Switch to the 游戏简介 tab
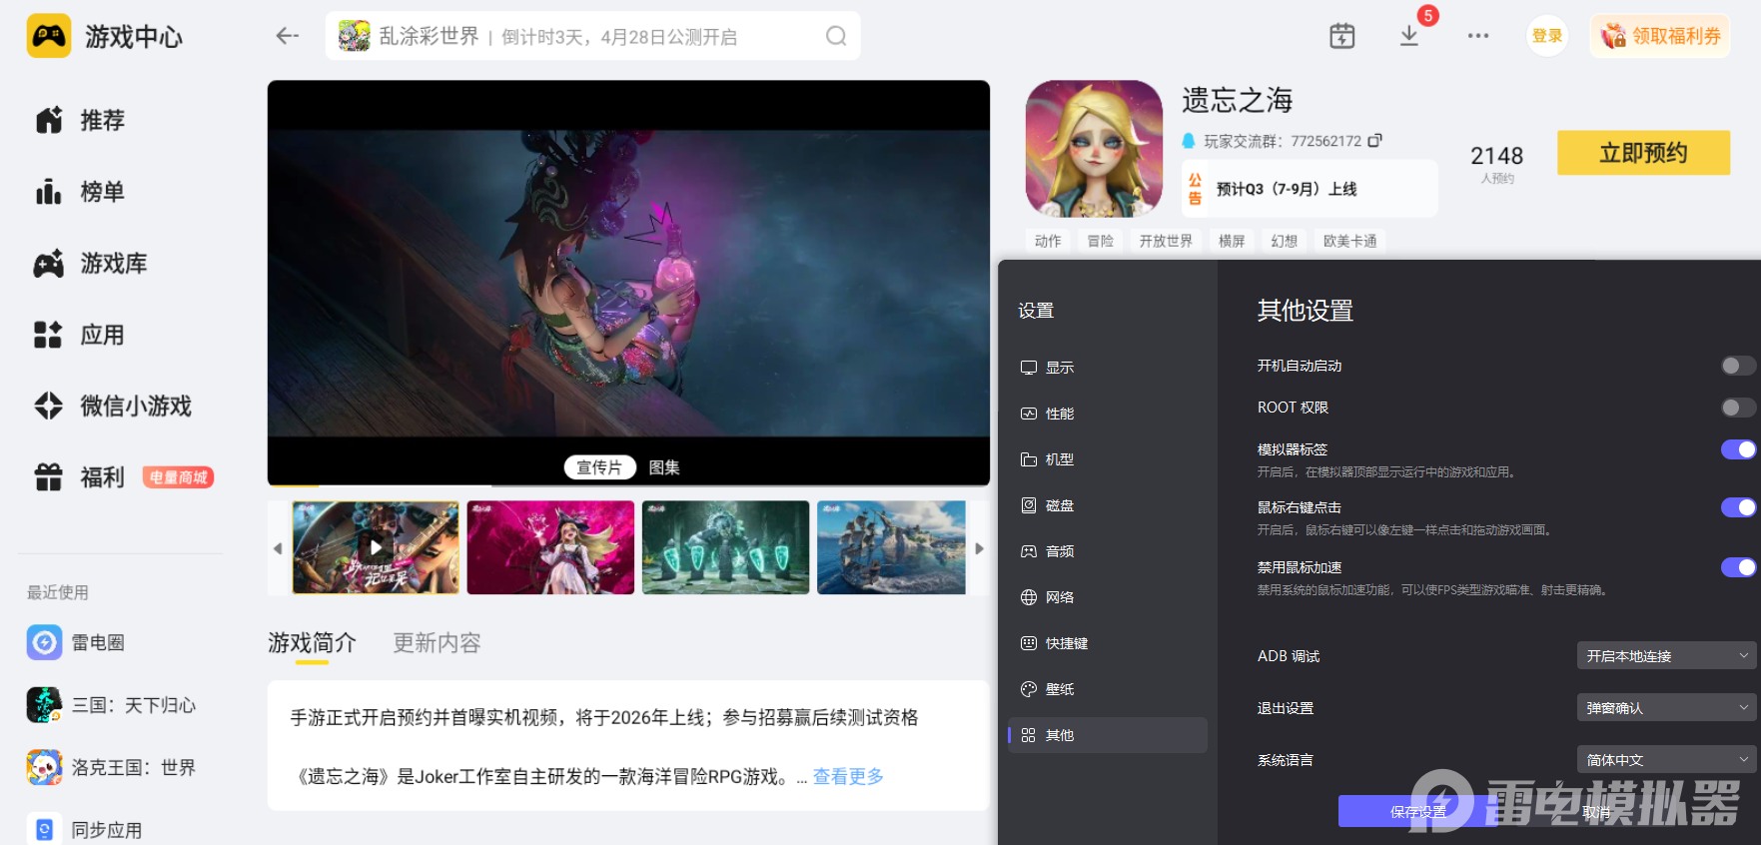This screenshot has width=1761, height=845. 312,643
